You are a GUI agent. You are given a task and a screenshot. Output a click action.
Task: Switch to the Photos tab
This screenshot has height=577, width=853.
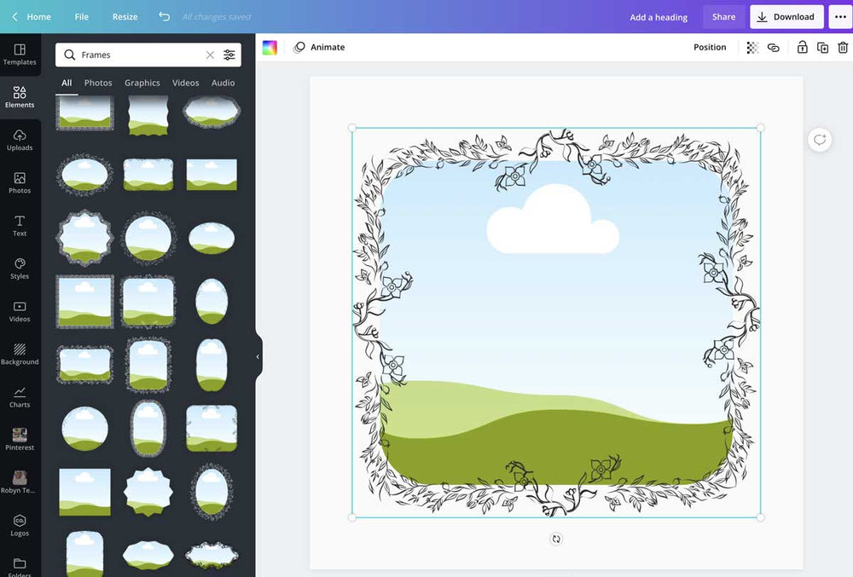98,83
